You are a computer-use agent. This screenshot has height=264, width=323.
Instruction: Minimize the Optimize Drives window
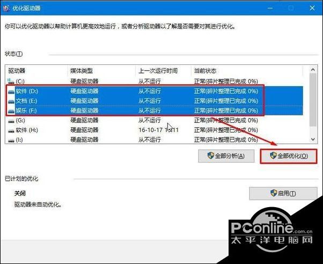point(270,8)
